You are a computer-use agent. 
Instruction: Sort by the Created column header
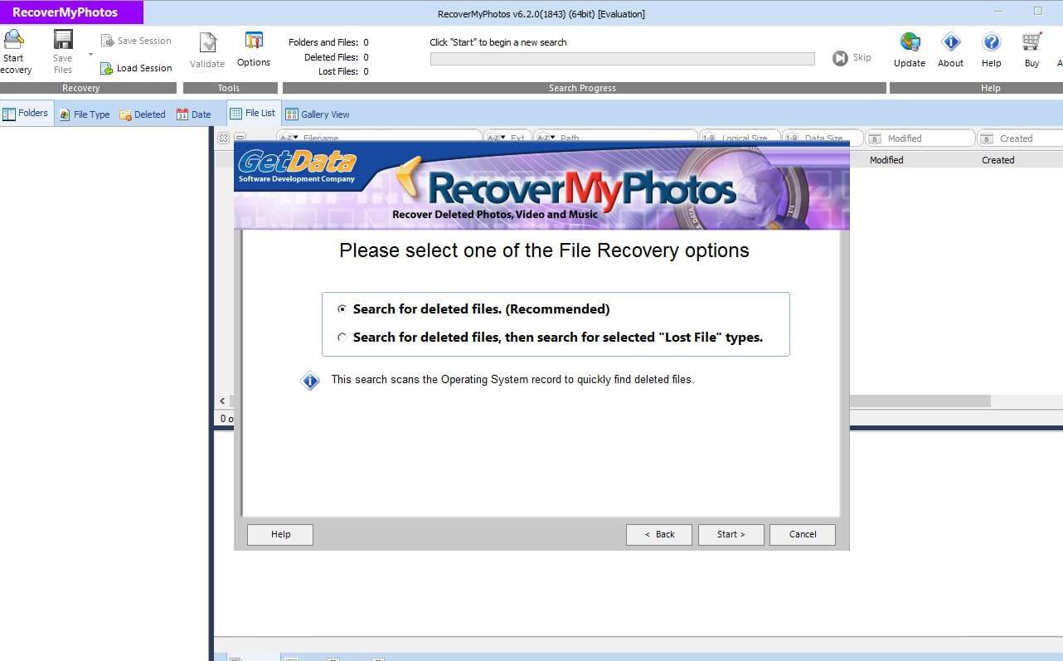point(998,160)
